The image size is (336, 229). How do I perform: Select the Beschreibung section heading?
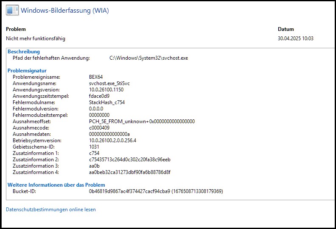tap(24, 52)
